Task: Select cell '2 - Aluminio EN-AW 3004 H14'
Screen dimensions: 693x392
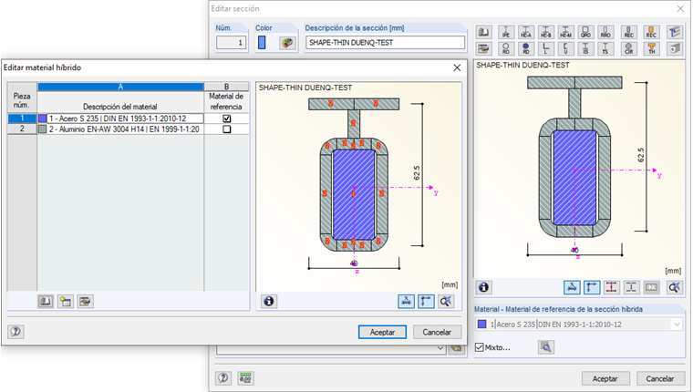Action: pos(120,129)
